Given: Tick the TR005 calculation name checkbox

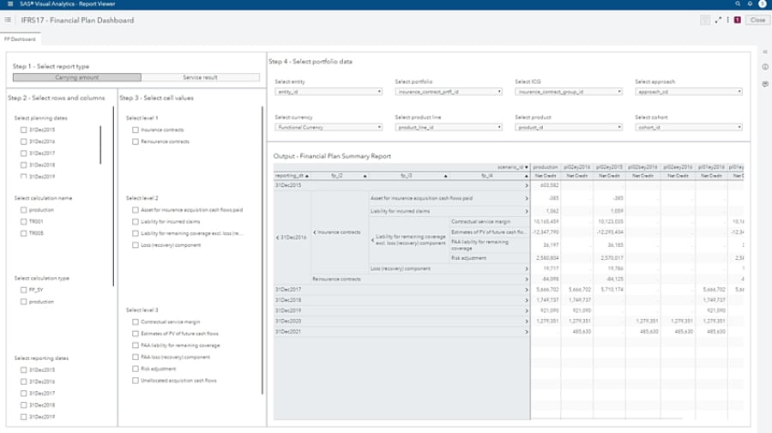Looking at the screenshot, I should click(x=23, y=233).
